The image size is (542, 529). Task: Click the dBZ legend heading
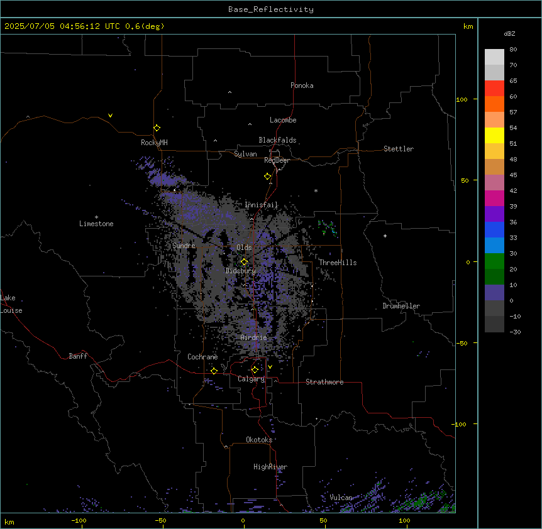[509, 34]
